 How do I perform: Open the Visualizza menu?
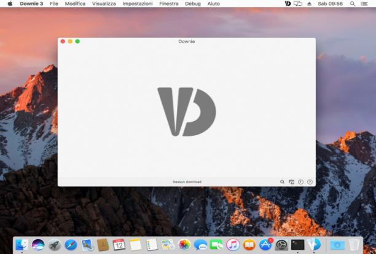coord(104,4)
